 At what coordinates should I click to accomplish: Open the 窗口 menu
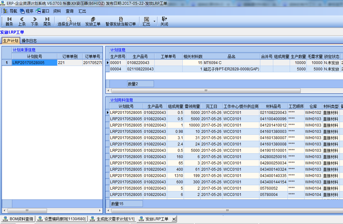tap(43, 11)
